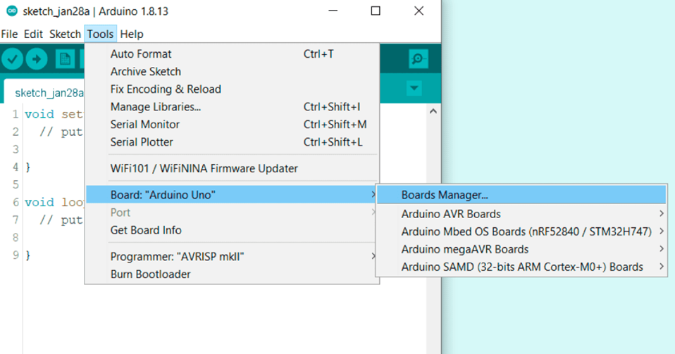Click the Arduino logo in title bar

[x=11, y=11]
